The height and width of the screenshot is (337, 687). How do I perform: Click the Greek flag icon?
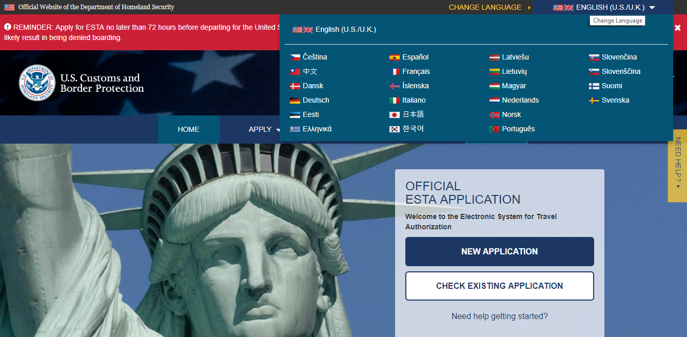click(295, 129)
